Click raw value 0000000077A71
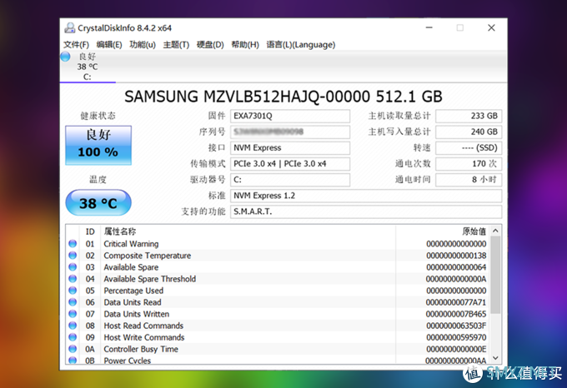 (456, 302)
